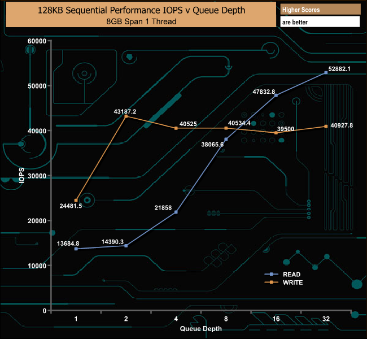This screenshot has width=367, height=339.
Task: Click the x-axis queue depth label 4
Action: coord(176,319)
